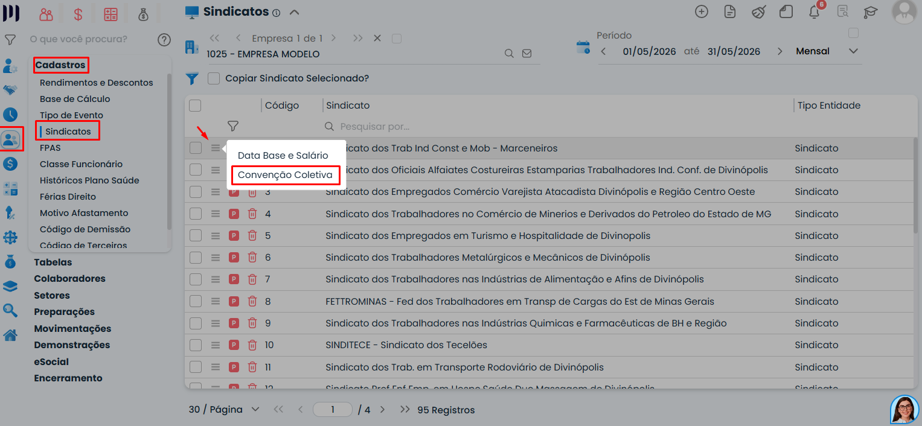Collapse the Sindicatos header chevron
This screenshot has width=922, height=426.
coord(294,12)
